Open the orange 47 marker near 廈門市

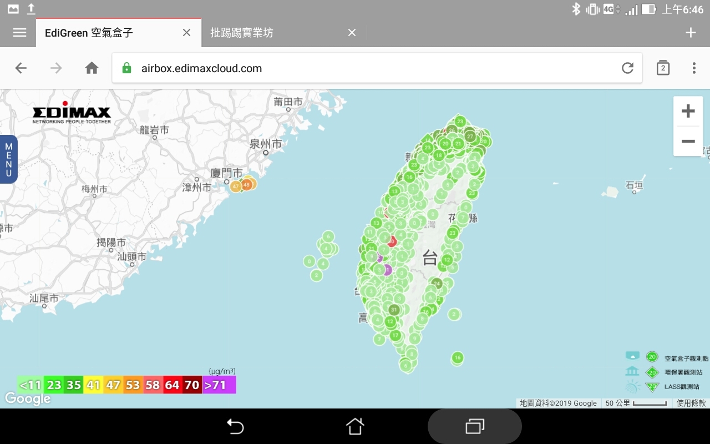coord(236,186)
